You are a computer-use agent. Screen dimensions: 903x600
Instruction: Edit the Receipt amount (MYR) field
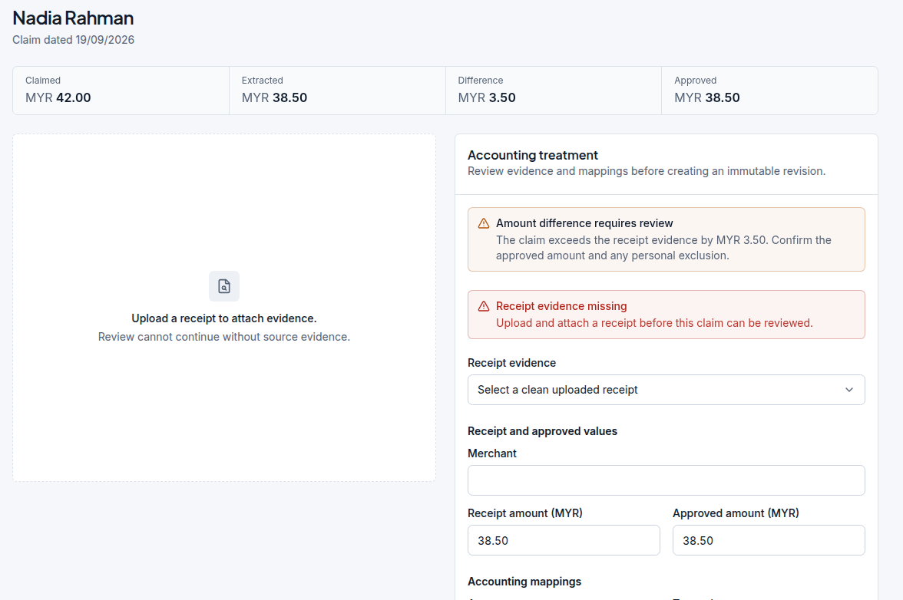coord(564,540)
